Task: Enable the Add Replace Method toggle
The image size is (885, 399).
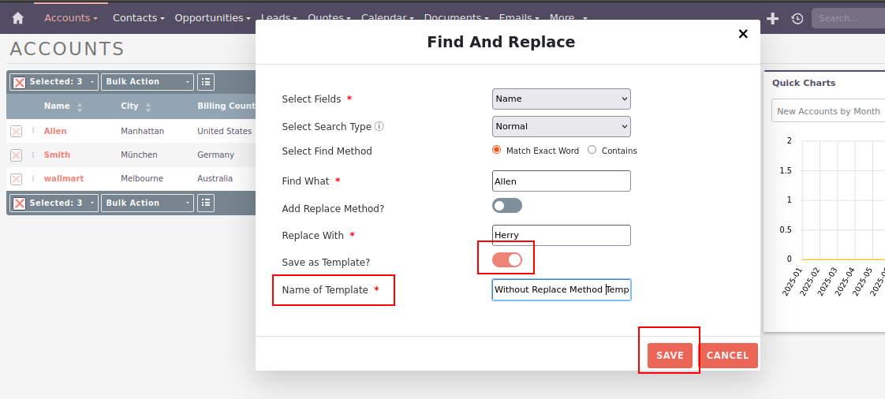Action: pyautogui.click(x=507, y=206)
